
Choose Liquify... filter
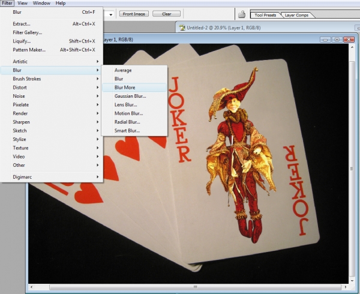pos(52,41)
